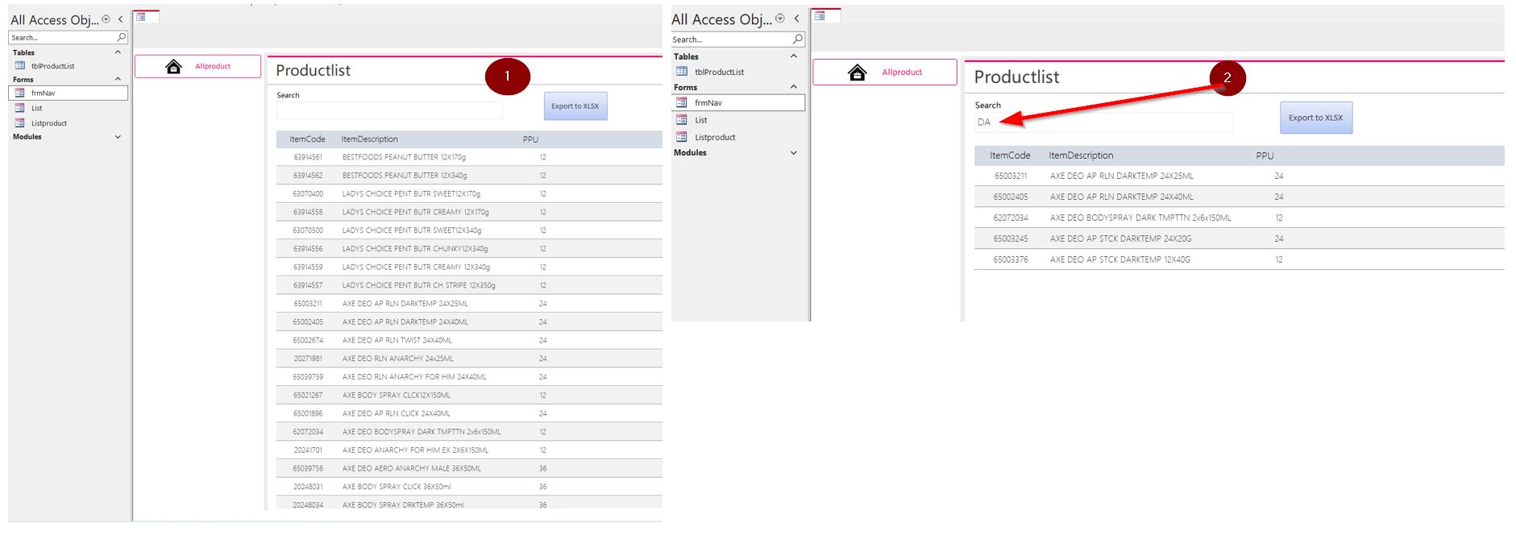
Task: Open All Access Objects dropdown in right pane
Action: coord(780,18)
